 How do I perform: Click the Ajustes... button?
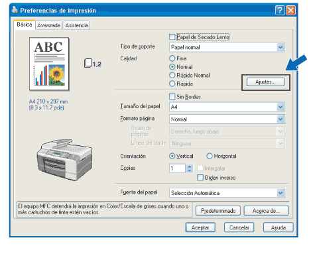tap(265, 82)
